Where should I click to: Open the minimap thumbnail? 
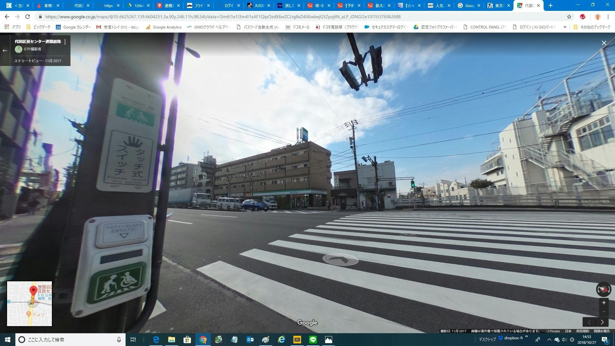click(x=29, y=304)
